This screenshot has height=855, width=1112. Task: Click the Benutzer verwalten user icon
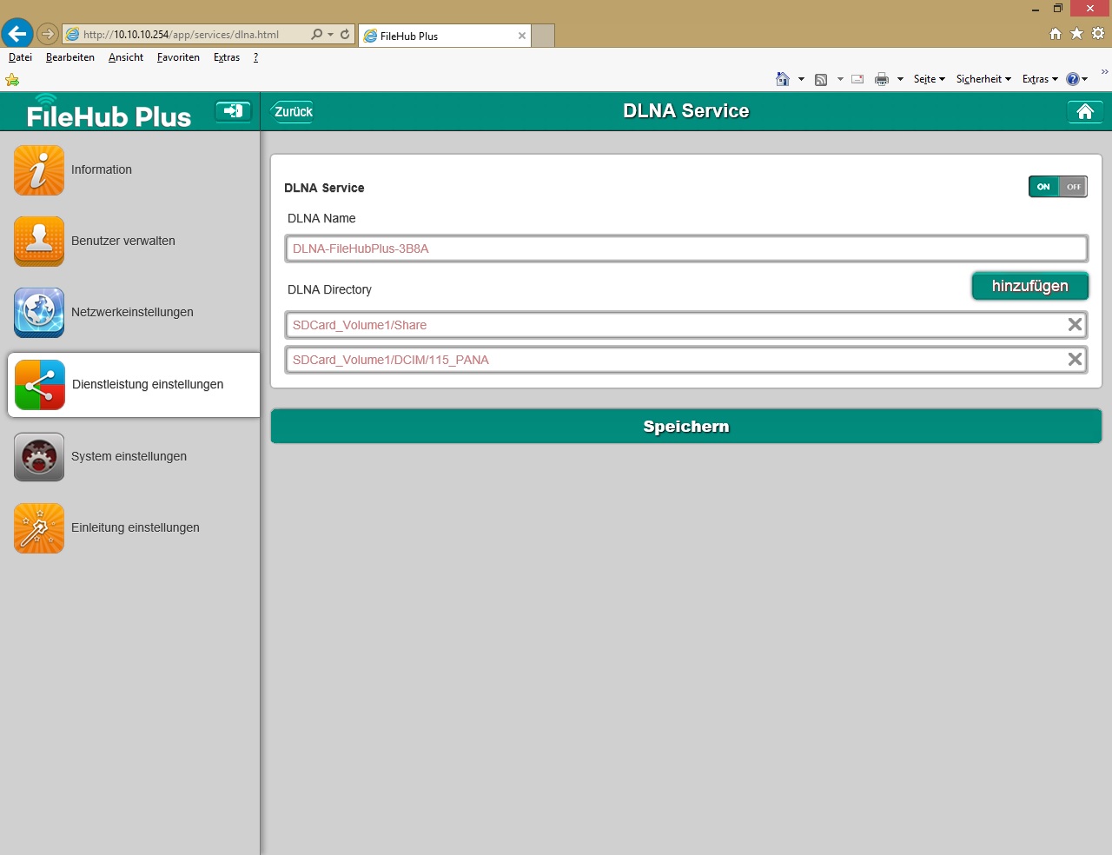click(x=39, y=241)
